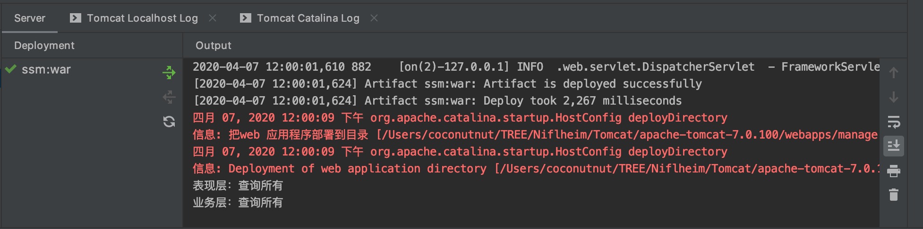The image size is (923, 229).
Task: Refresh the deployment status
Action: [x=169, y=122]
